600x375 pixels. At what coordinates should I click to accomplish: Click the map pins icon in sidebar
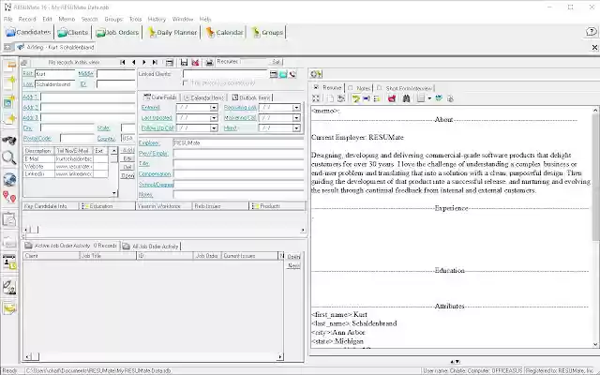[x=9, y=197]
